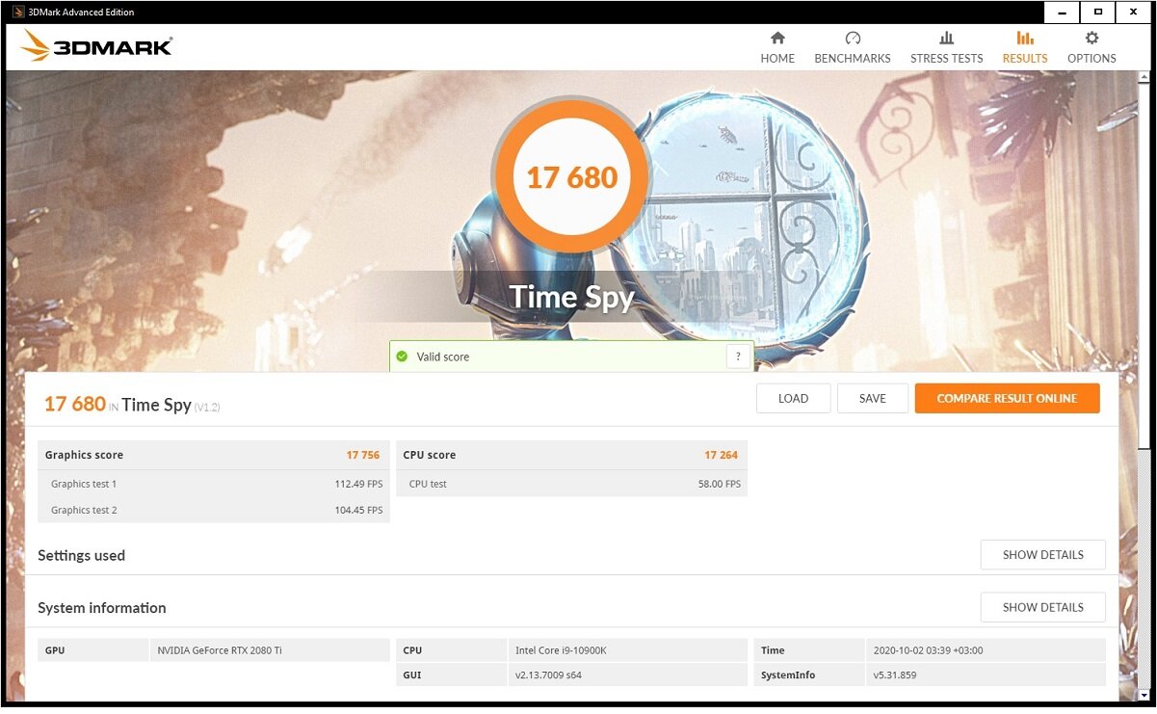This screenshot has height=714, width=1157.
Task: Click SystemInfo version v5.31.859
Action: 894,675
